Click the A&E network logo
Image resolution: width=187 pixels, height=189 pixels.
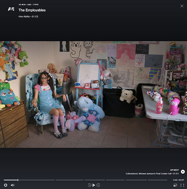(x=11, y=9)
